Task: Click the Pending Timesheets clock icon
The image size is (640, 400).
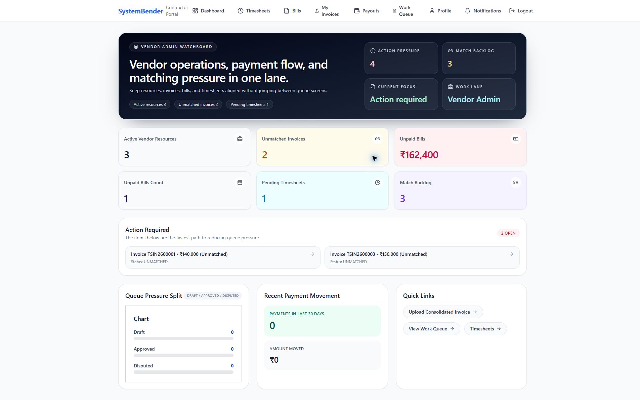Action: 378,183
